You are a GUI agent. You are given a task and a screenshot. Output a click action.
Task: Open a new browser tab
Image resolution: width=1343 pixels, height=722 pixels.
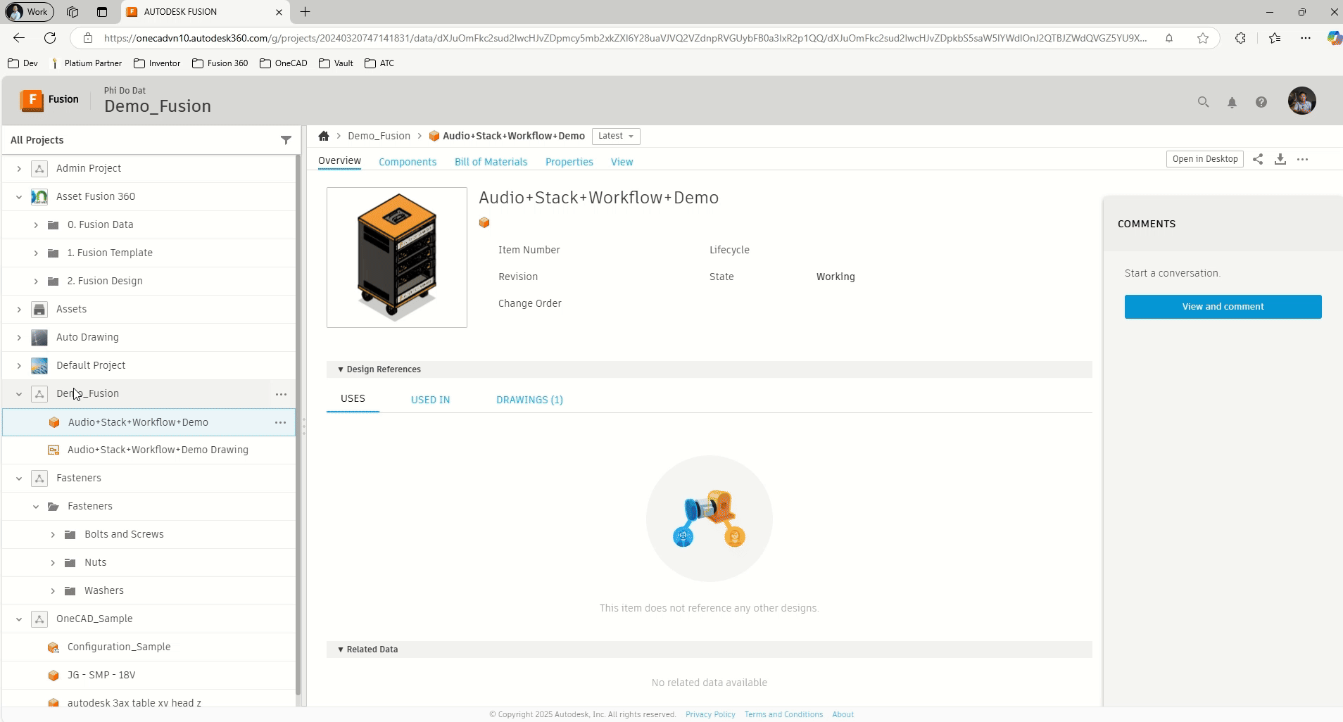click(x=305, y=12)
